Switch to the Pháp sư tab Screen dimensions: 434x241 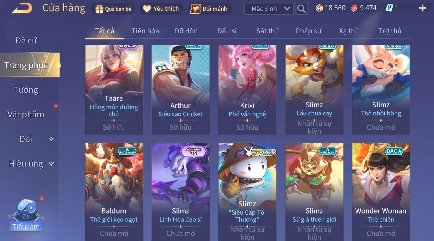(308, 31)
